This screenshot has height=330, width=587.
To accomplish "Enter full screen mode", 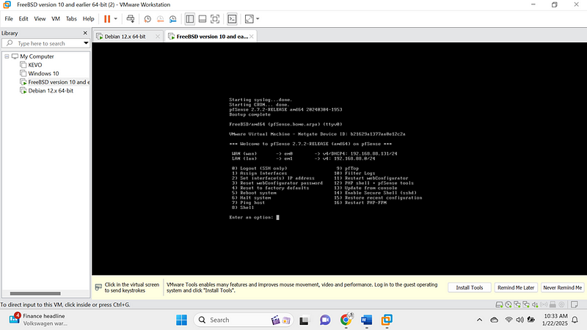I will coord(215,19).
